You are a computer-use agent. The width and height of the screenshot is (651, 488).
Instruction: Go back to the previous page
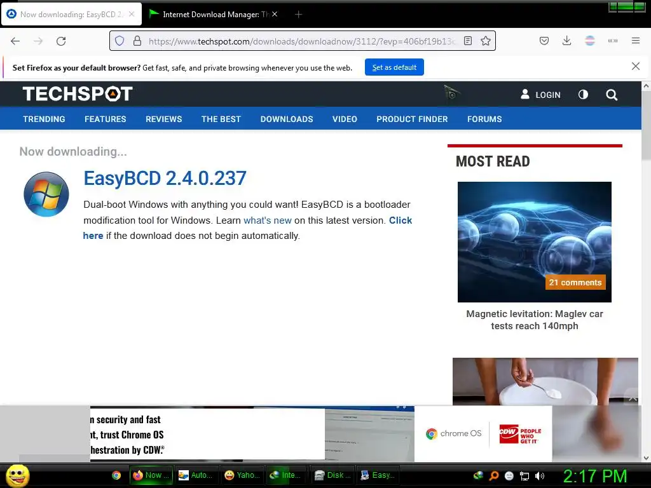(15, 41)
